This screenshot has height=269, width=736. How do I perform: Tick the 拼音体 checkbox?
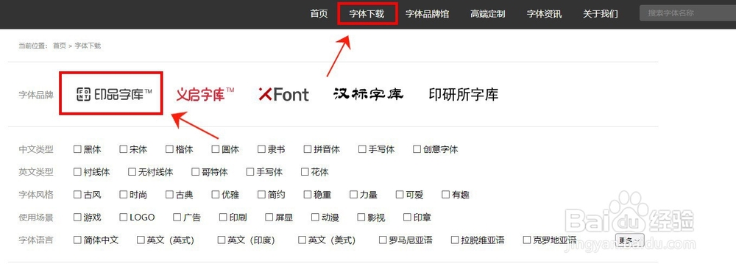tap(307, 149)
